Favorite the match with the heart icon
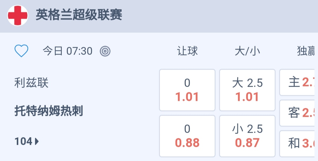 [21, 51]
